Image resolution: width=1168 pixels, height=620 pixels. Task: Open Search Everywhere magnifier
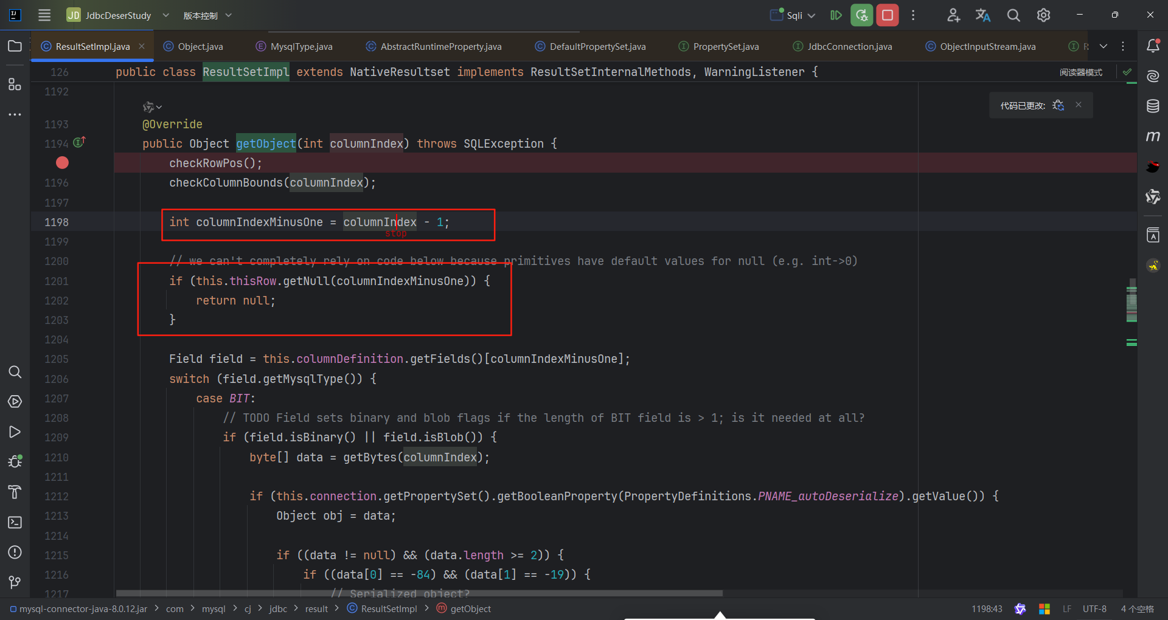pyautogui.click(x=1013, y=15)
